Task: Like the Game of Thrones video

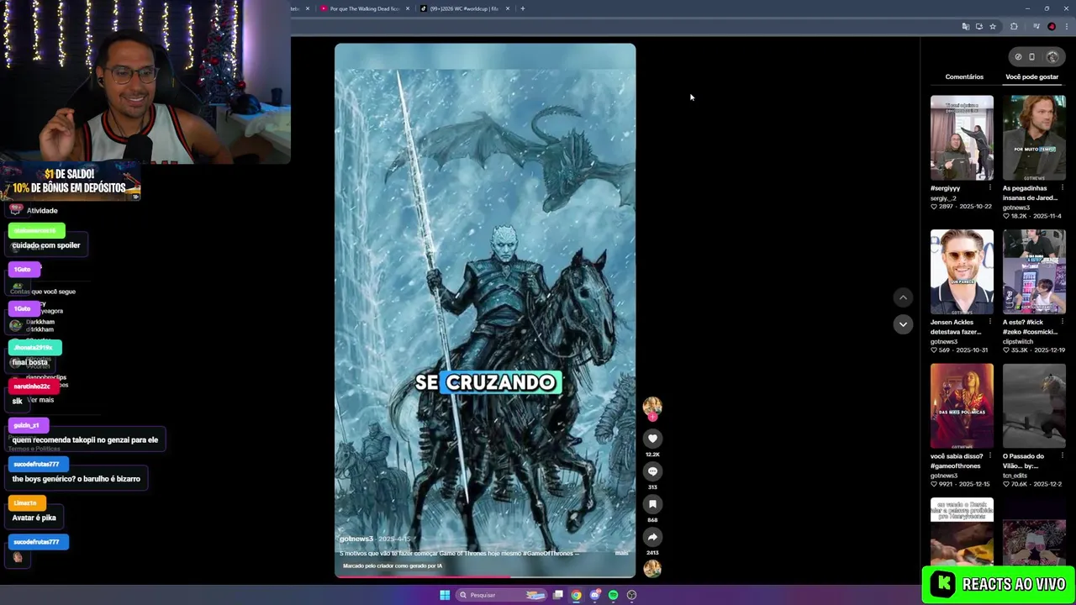Action: pyautogui.click(x=652, y=439)
